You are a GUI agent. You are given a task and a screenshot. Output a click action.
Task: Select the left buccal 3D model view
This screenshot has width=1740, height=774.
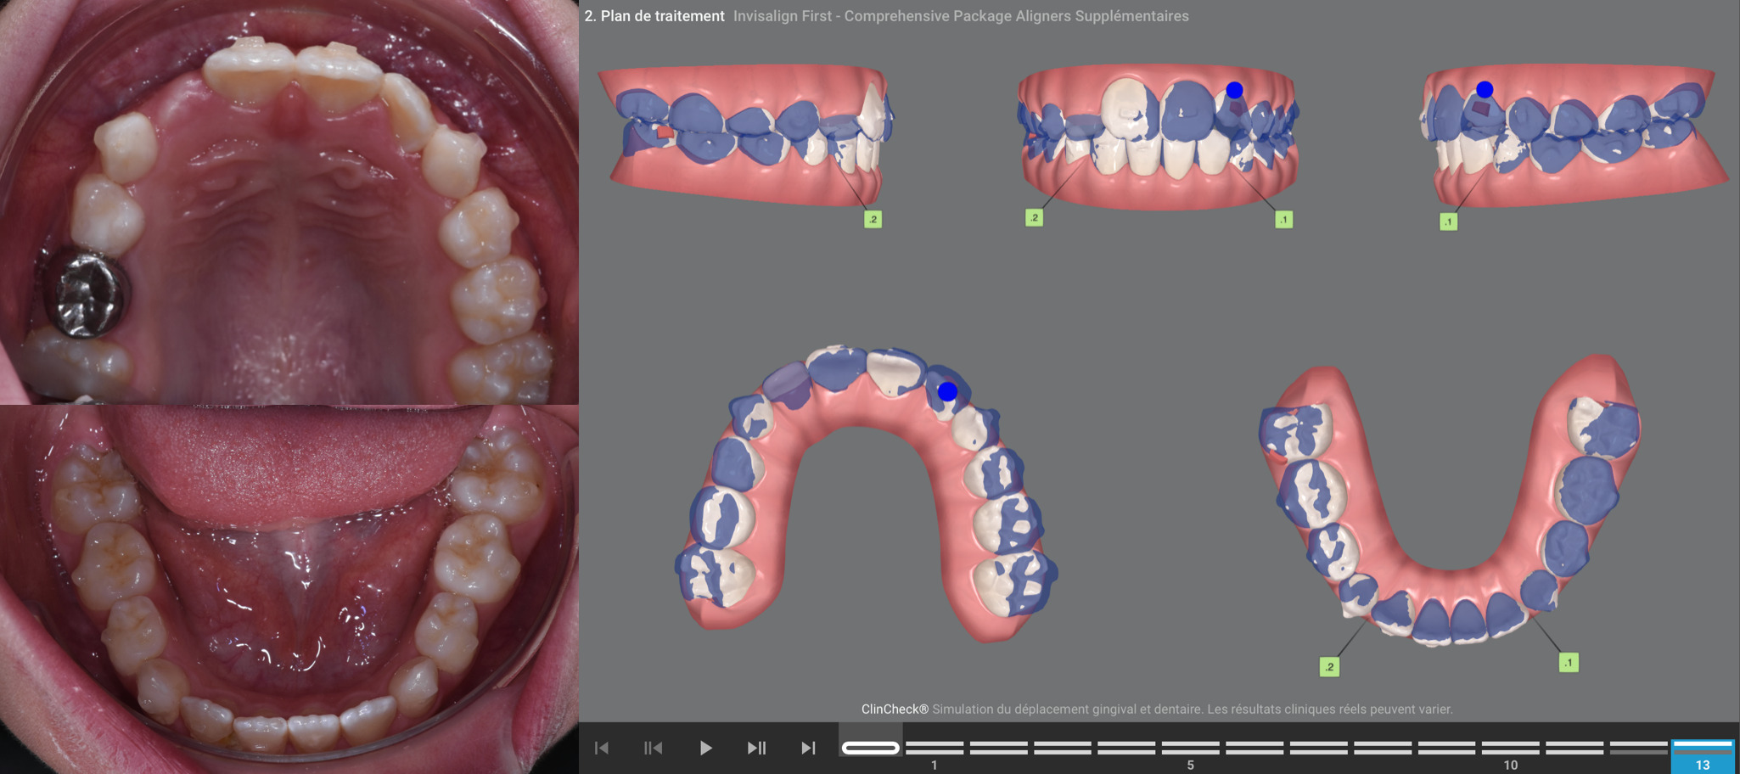click(1574, 134)
